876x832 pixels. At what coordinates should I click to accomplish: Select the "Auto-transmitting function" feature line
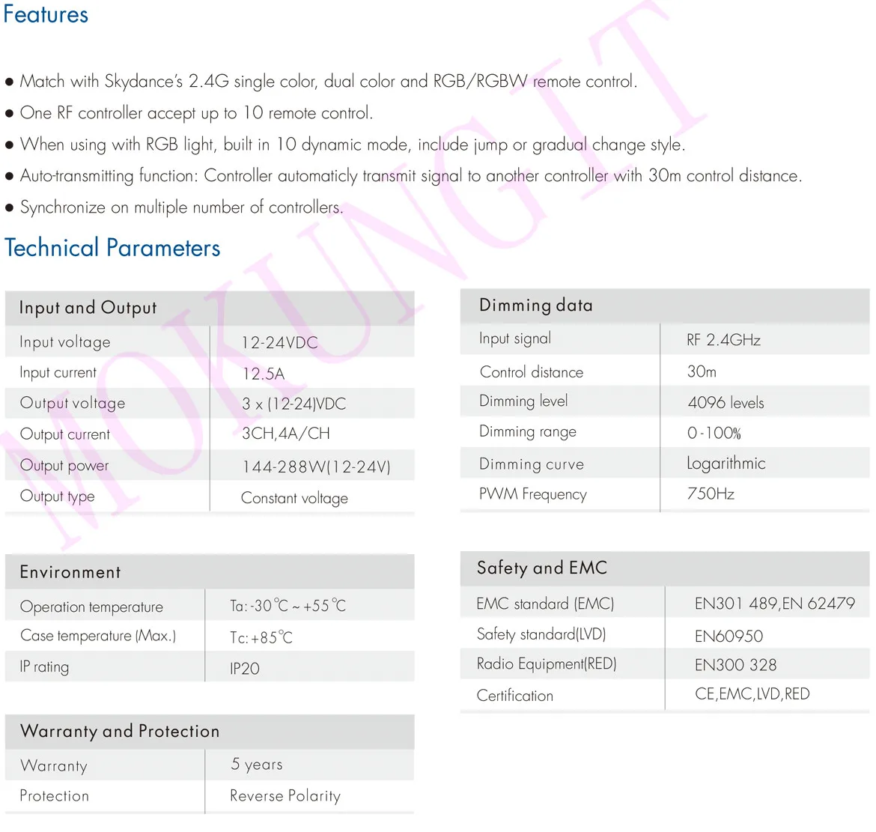[x=404, y=176]
